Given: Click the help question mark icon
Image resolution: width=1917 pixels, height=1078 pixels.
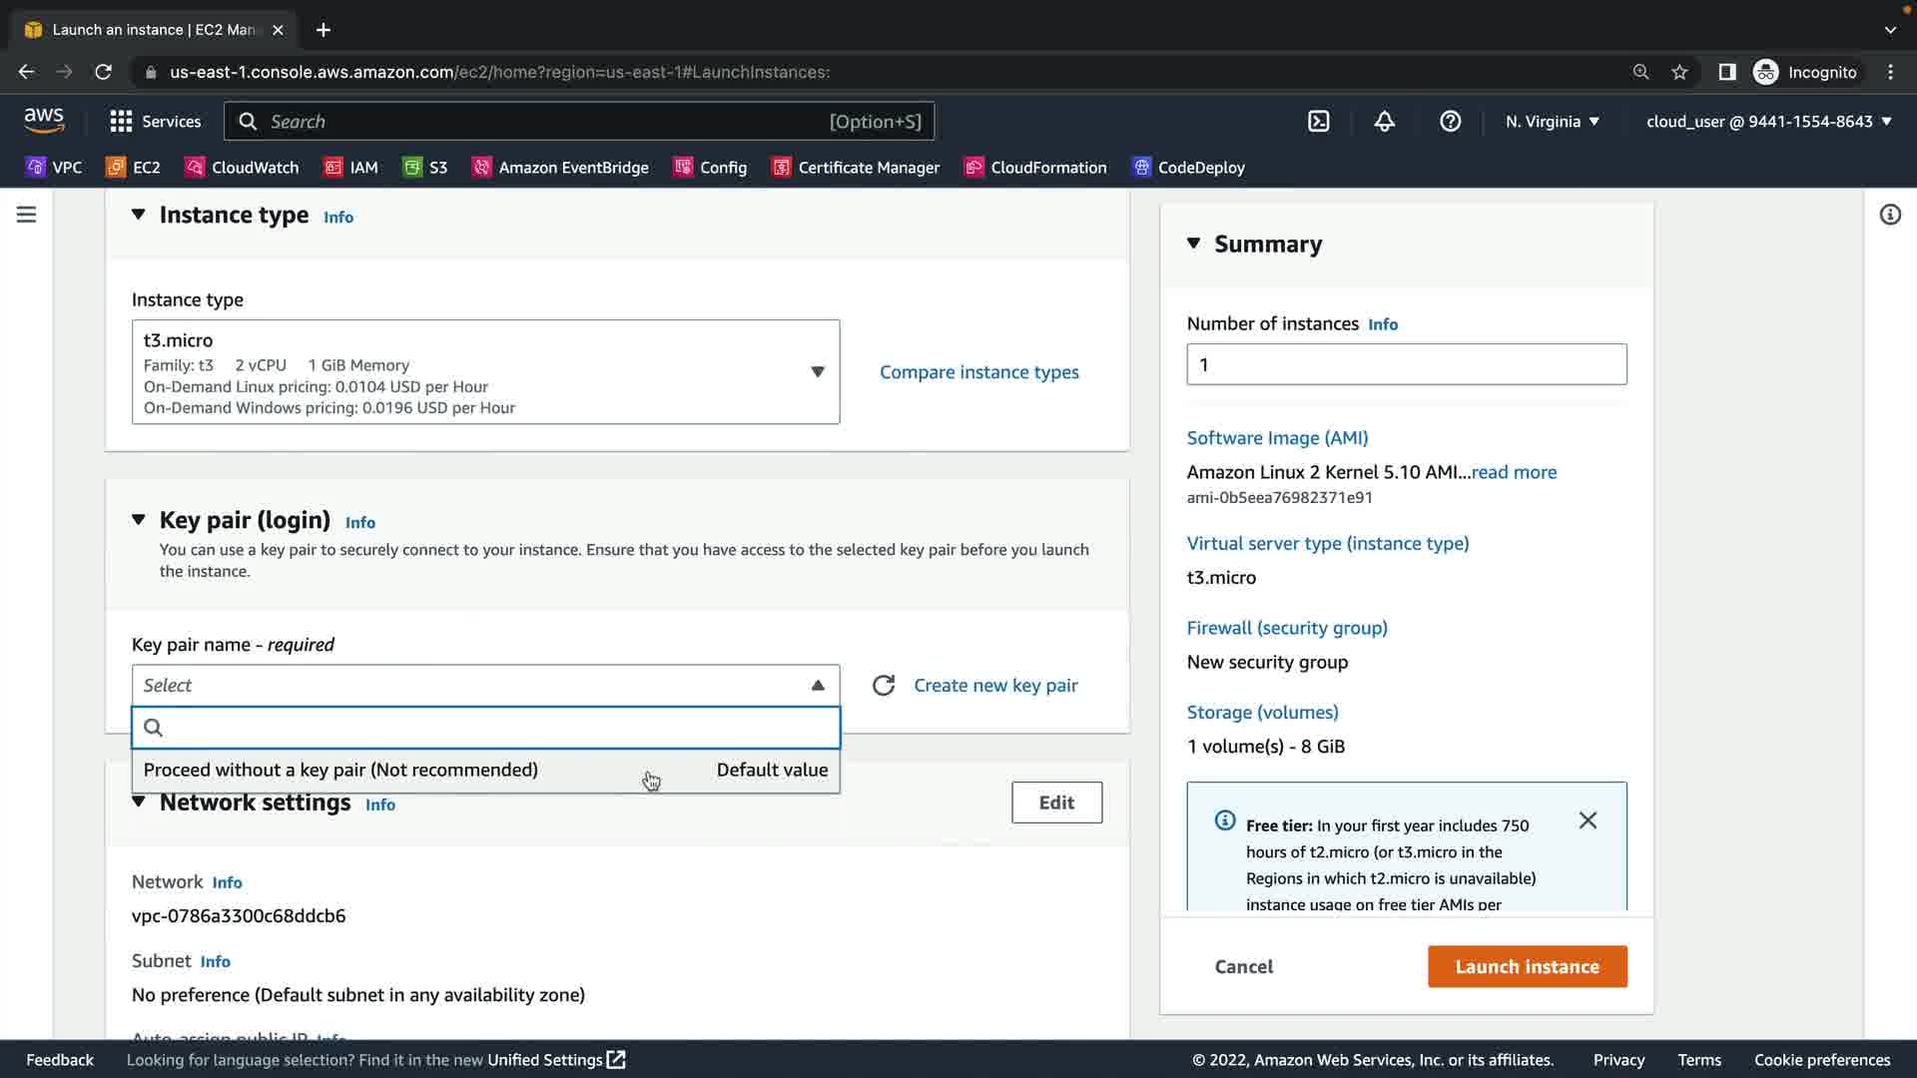Looking at the screenshot, I should pyautogui.click(x=1450, y=122).
